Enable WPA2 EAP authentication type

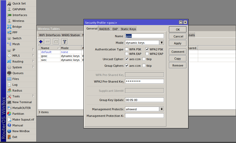coord(147,54)
